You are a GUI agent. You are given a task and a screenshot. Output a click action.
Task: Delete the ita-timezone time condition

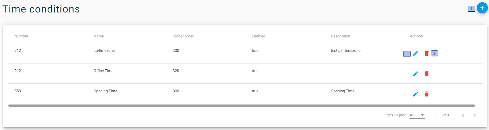(426, 53)
